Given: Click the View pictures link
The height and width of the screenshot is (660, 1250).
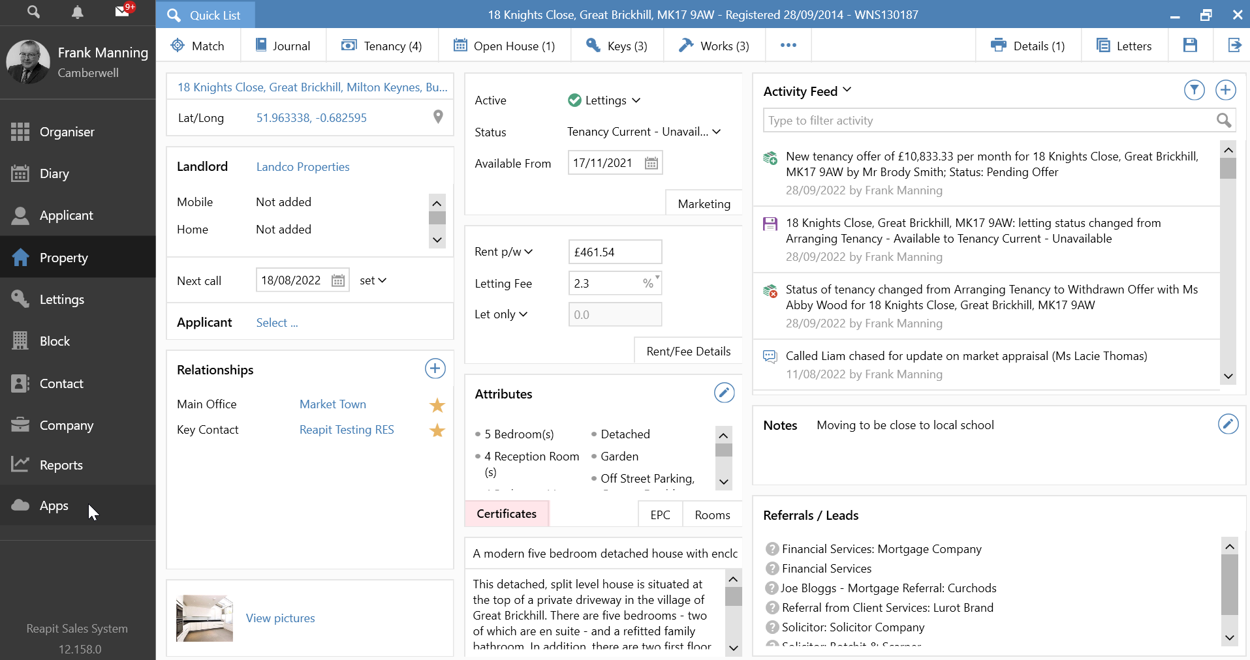Looking at the screenshot, I should coord(279,618).
